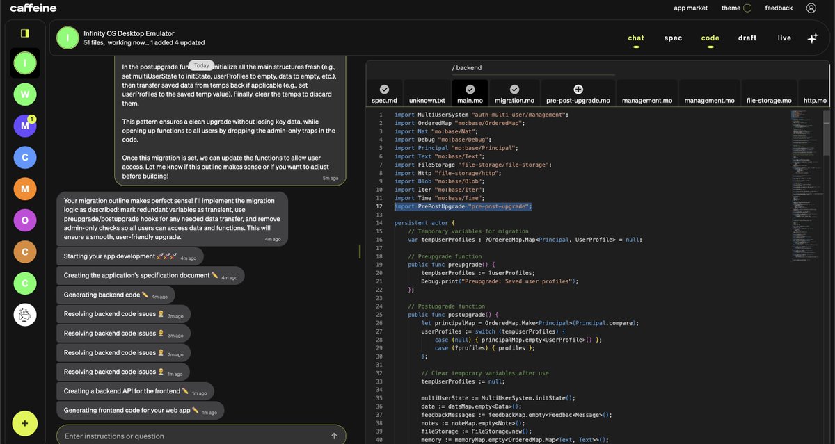The image size is (835, 444).
Task: Toggle the theme switch
Action: point(747,8)
